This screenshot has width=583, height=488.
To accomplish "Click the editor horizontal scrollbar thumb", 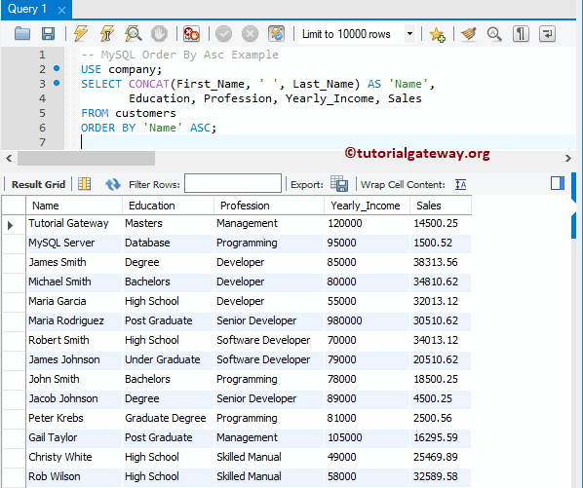I will click(86, 158).
